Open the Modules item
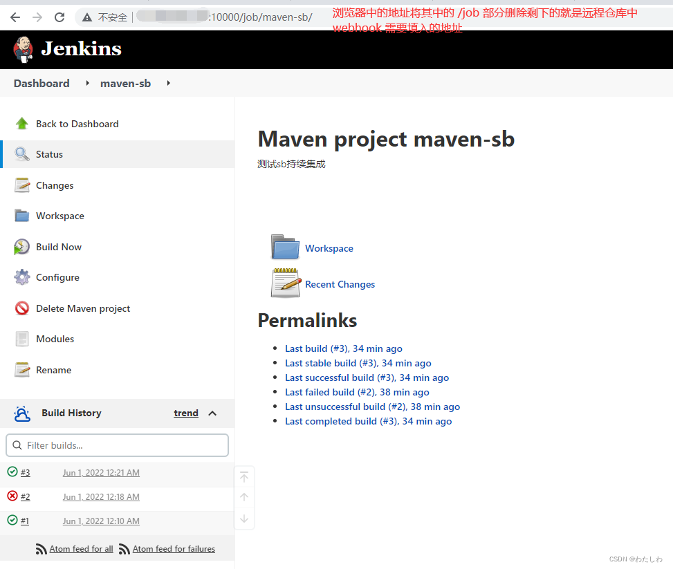 coord(55,339)
